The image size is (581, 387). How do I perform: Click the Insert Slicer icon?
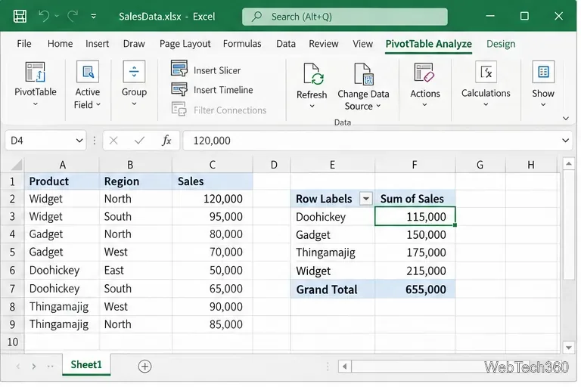click(179, 69)
